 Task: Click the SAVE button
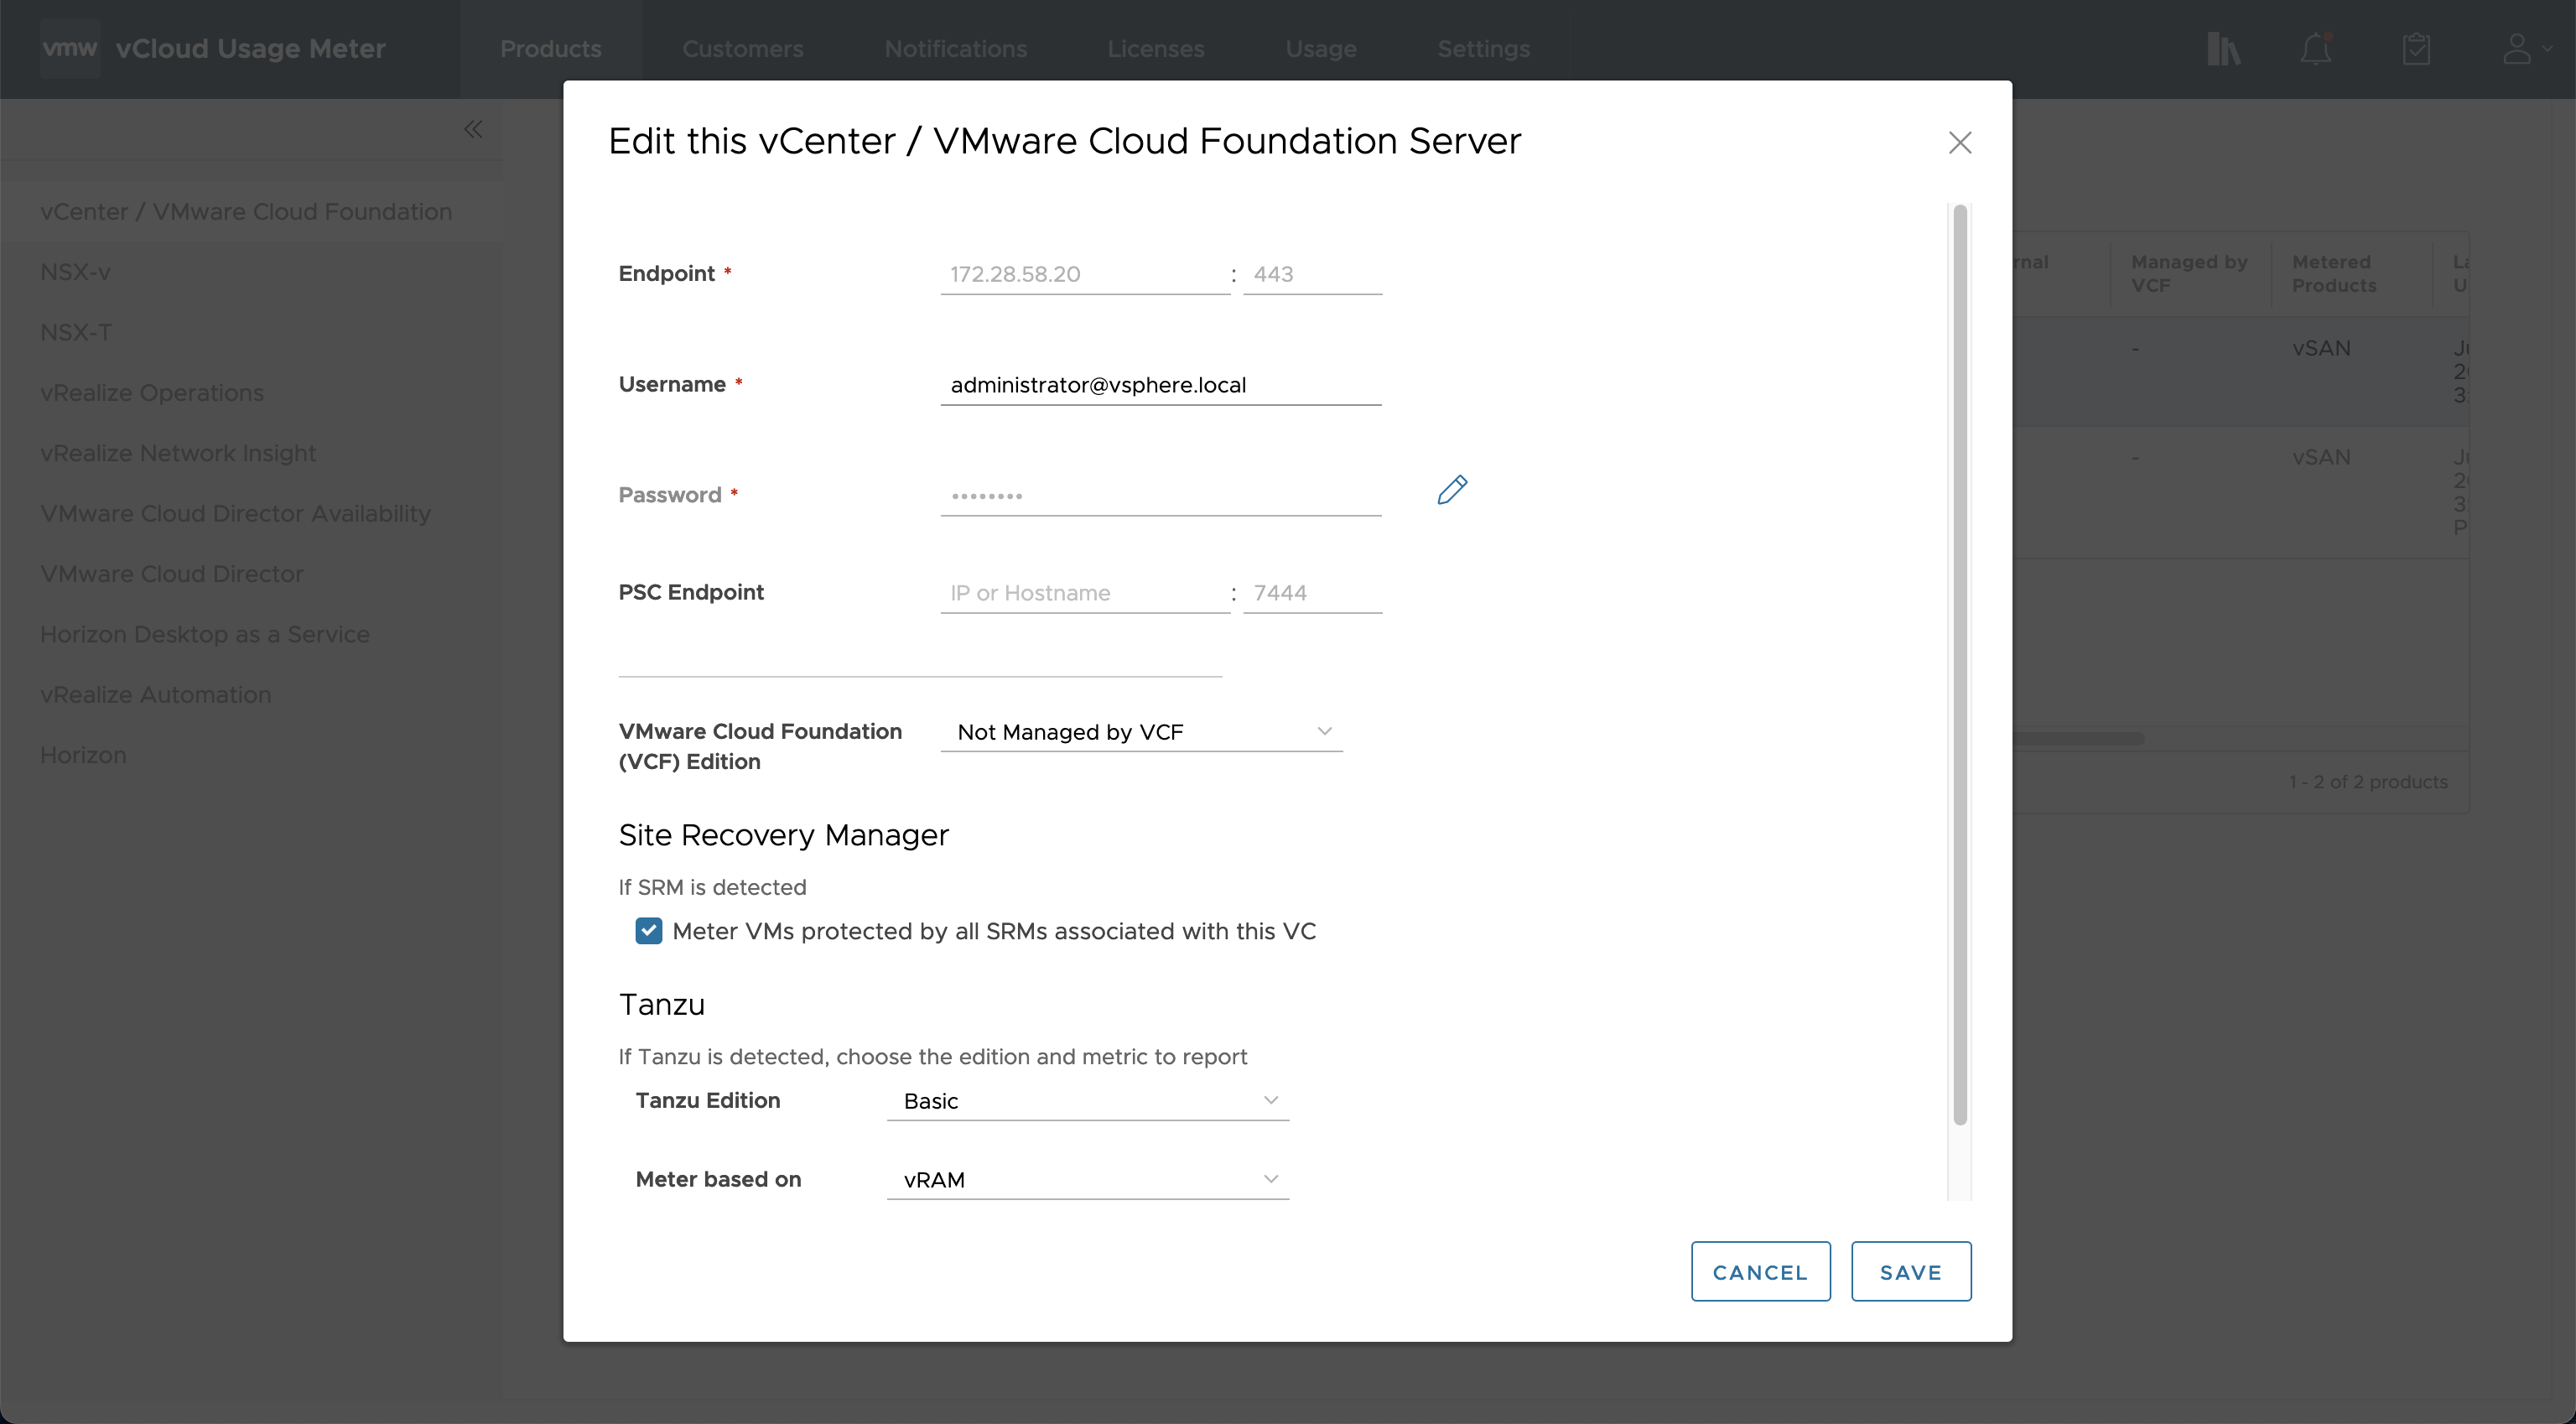click(1910, 1272)
